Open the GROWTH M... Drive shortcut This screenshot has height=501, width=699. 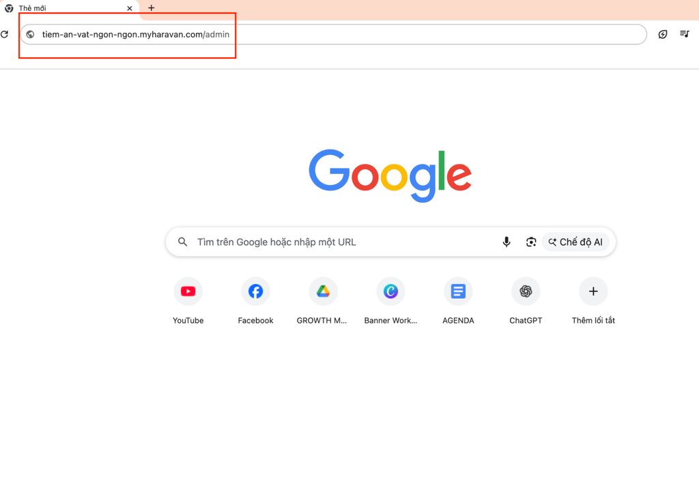(323, 291)
